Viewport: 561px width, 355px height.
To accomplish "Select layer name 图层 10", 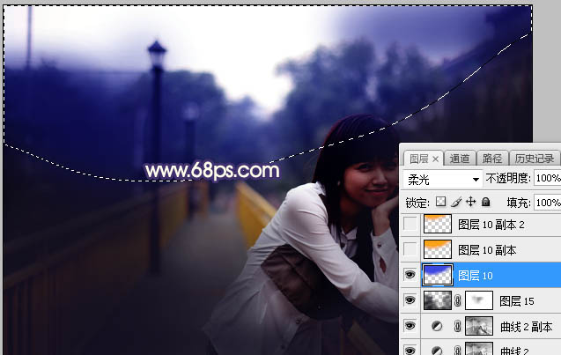I will tap(476, 276).
